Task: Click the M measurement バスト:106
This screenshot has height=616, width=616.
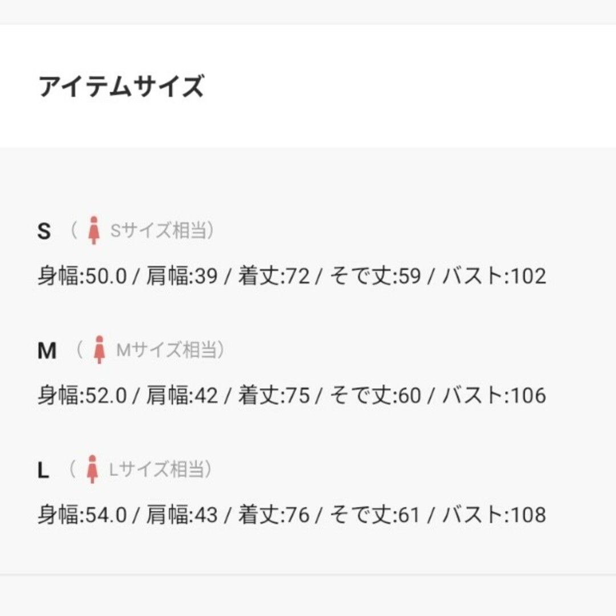Action: point(495,395)
